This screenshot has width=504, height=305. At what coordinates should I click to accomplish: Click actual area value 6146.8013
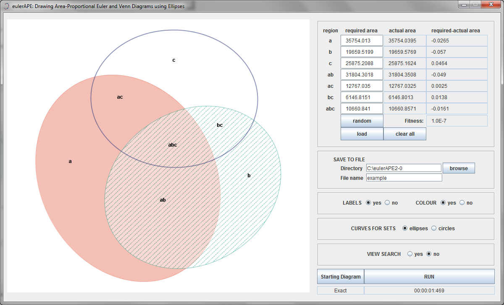click(405, 97)
